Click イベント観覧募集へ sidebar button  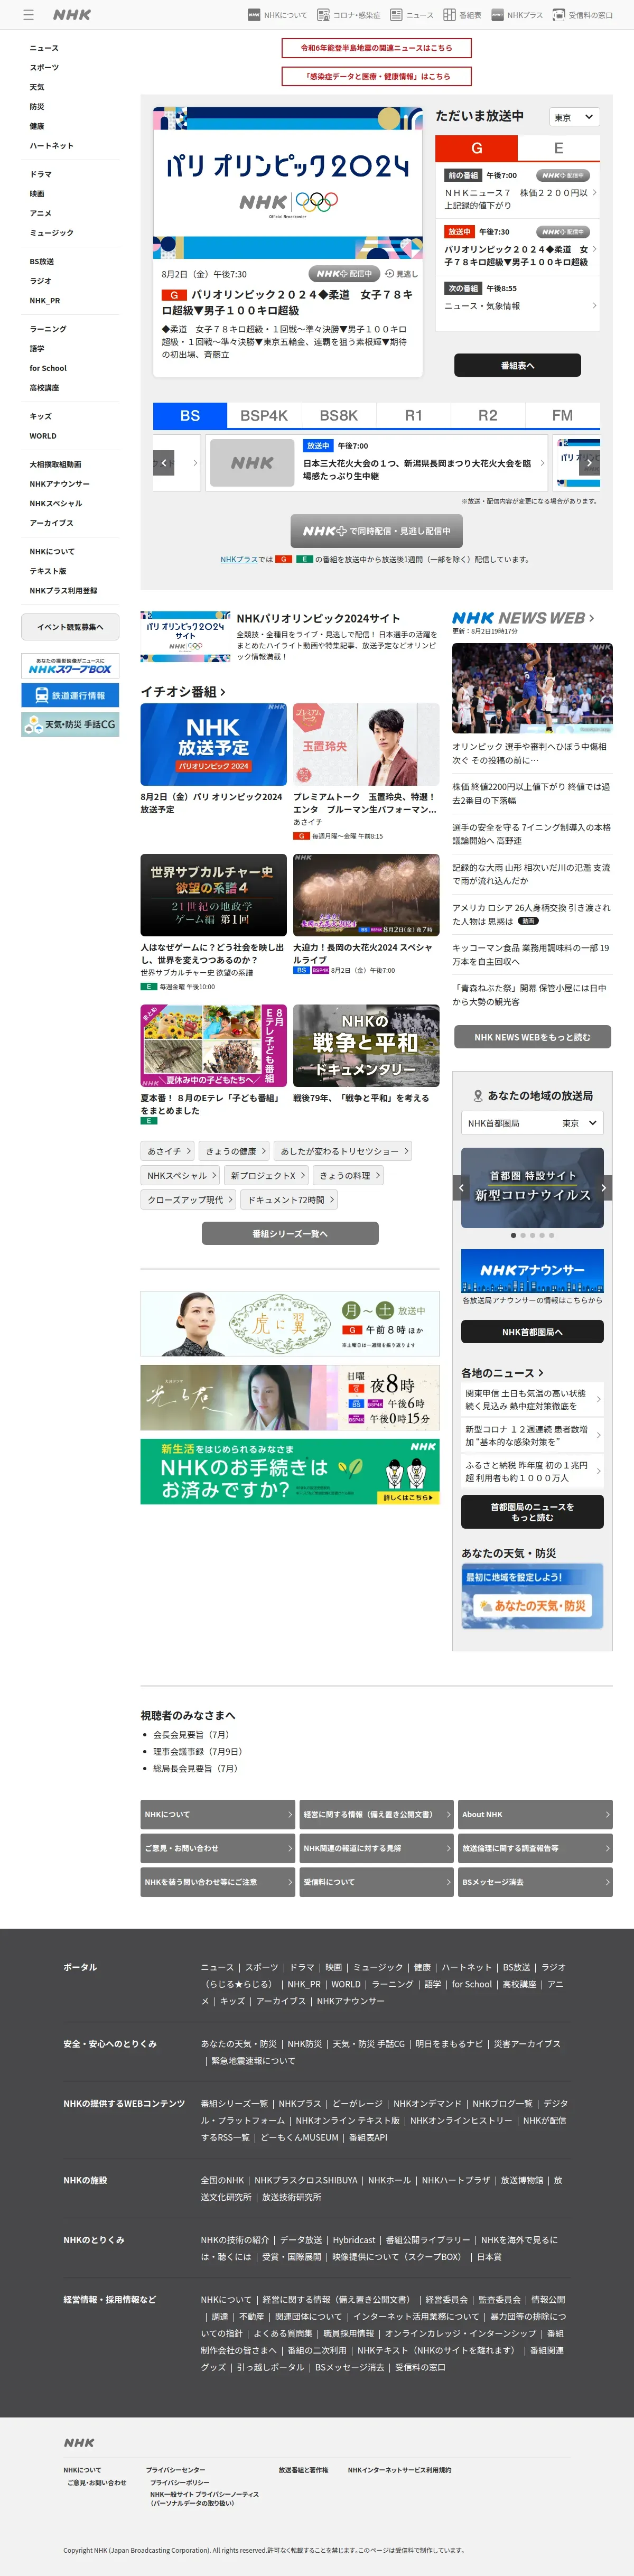(70, 627)
